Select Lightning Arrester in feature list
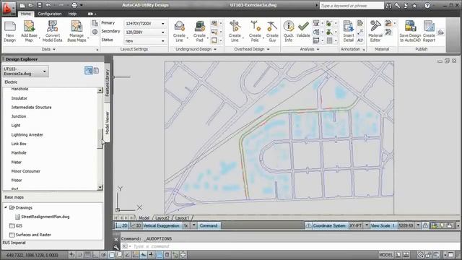462x260 pixels. coord(27,135)
